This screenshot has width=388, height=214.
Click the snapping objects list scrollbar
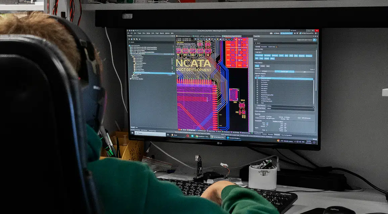click(314, 91)
